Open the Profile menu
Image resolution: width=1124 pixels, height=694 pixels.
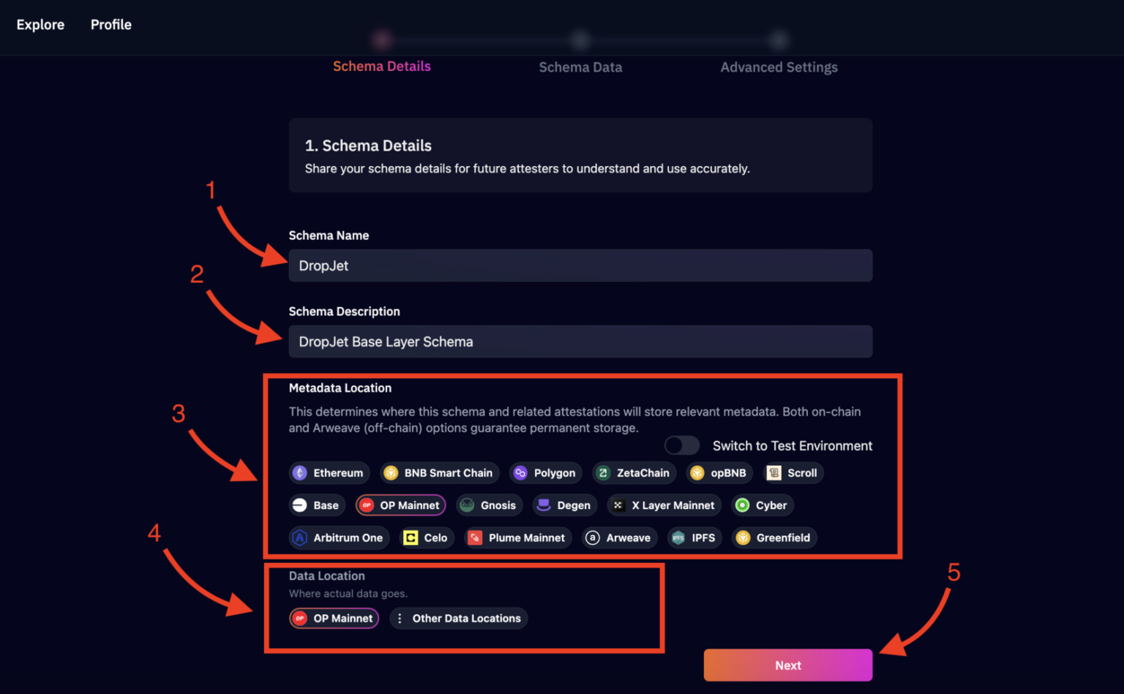click(x=110, y=24)
